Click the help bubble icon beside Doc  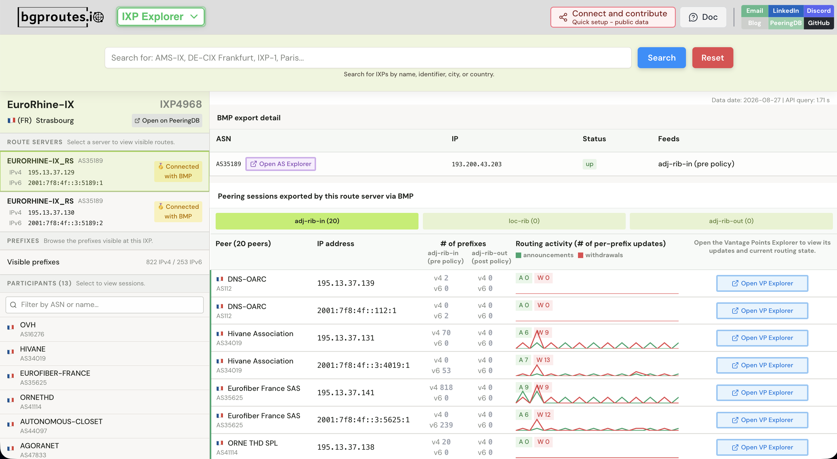pyautogui.click(x=693, y=17)
